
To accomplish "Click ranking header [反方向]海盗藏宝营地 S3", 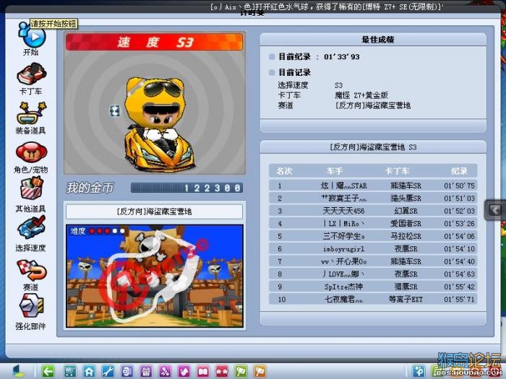I will click(x=373, y=147).
